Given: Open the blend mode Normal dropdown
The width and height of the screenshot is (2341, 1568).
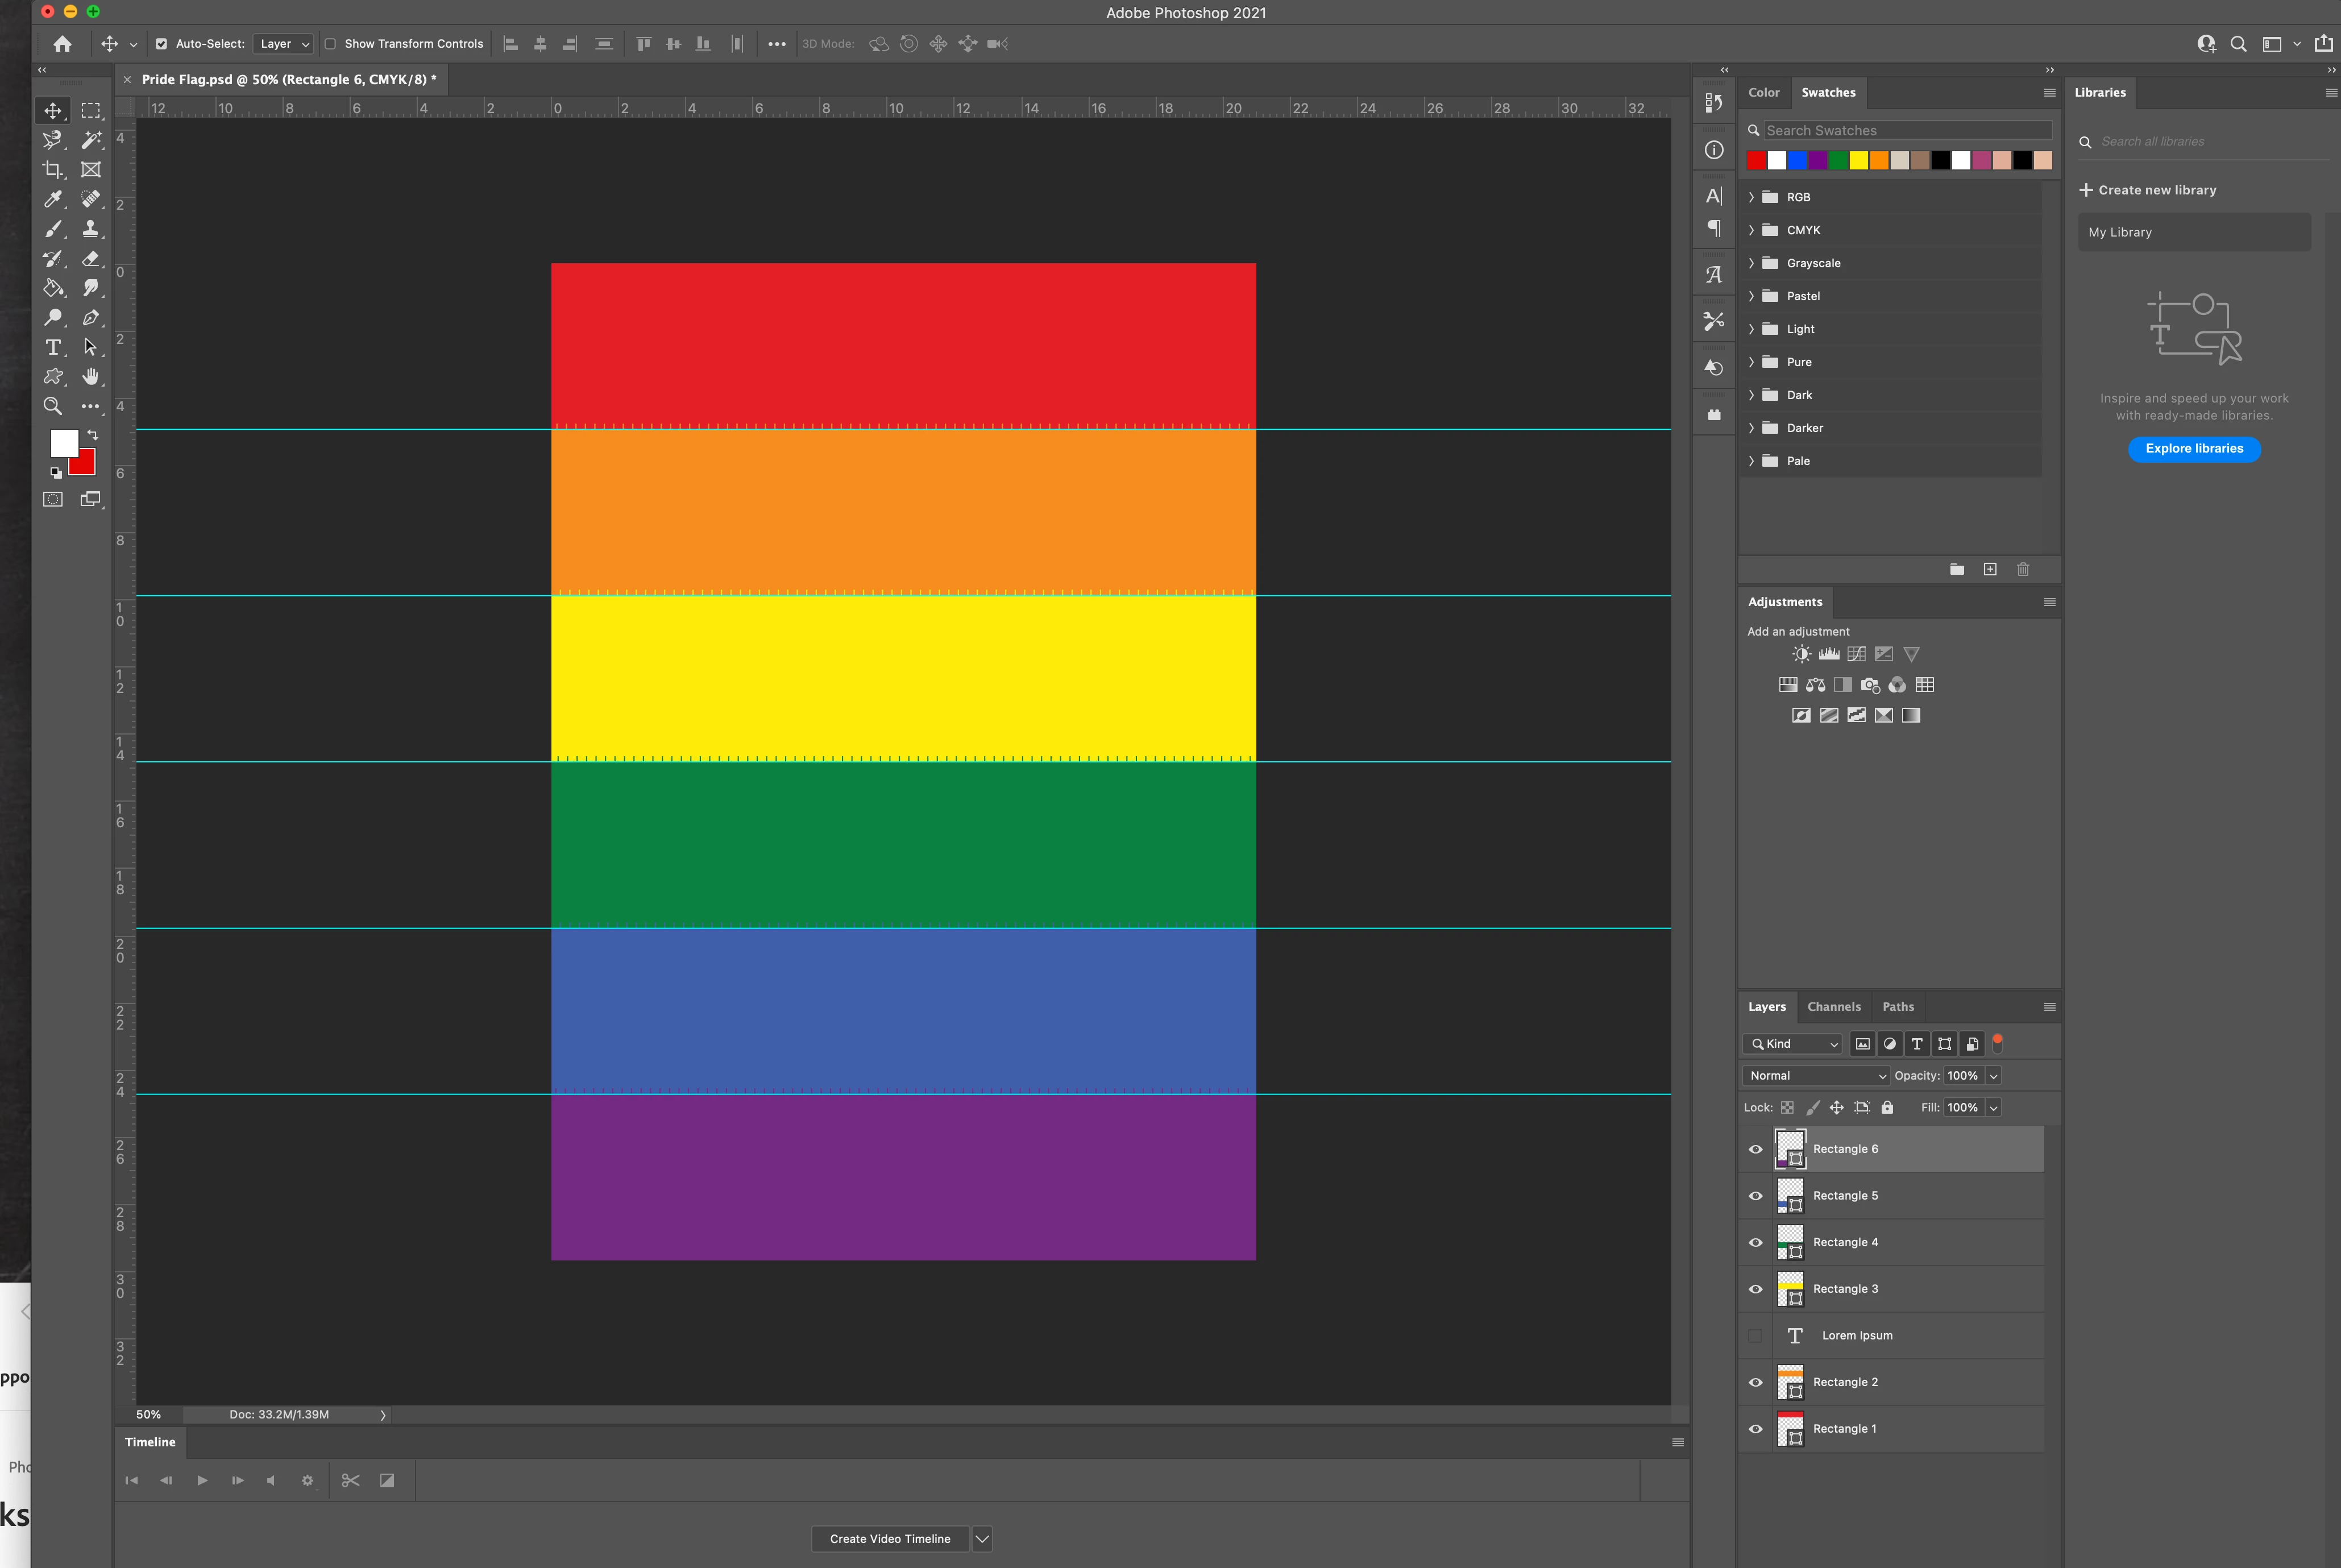Looking at the screenshot, I should [1815, 1076].
